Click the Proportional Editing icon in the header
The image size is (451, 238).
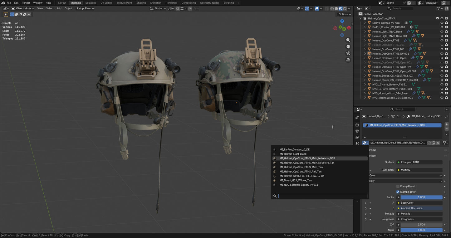(x=189, y=8)
